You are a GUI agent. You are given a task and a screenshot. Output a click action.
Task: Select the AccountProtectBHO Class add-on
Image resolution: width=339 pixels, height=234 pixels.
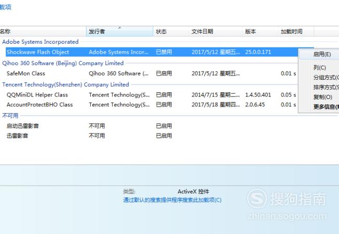click(x=40, y=105)
